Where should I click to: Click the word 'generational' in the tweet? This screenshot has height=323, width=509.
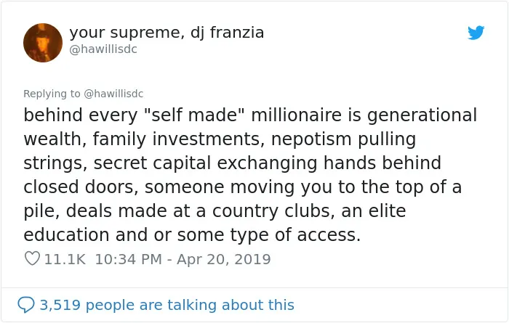pyautogui.click(x=422, y=116)
